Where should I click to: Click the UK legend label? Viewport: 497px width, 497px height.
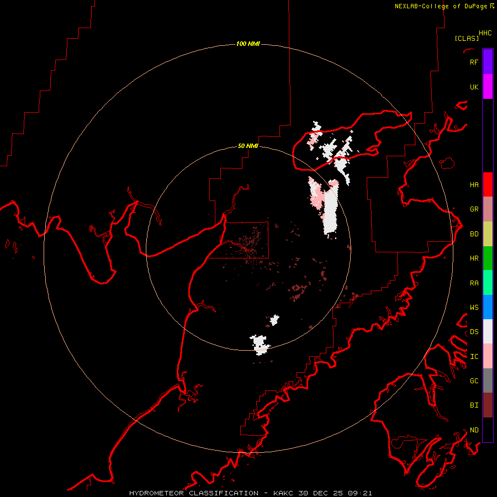pos(474,87)
